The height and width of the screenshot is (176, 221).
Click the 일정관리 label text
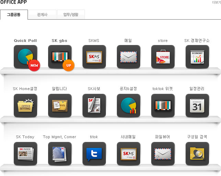pos(197,89)
